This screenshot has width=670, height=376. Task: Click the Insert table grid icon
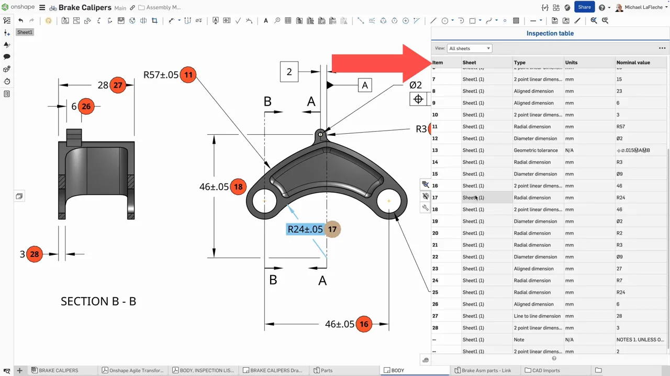point(288,21)
